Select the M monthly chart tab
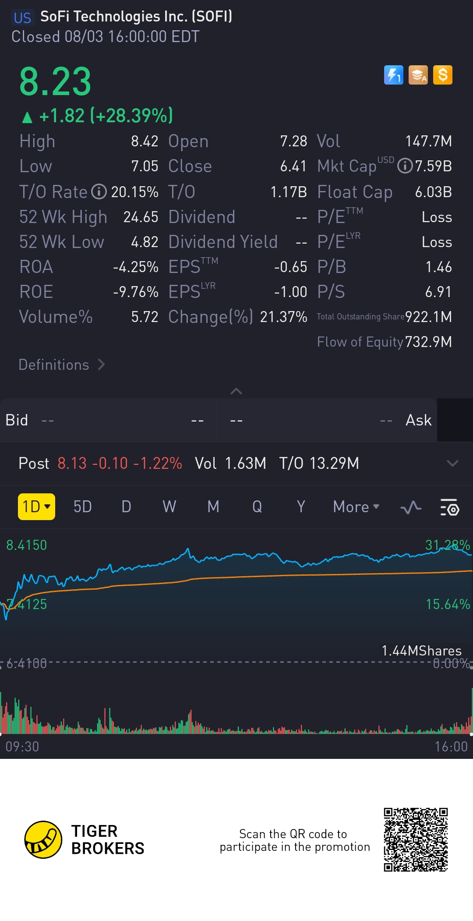This screenshot has height=921, width=473. (x=213, y=507)
